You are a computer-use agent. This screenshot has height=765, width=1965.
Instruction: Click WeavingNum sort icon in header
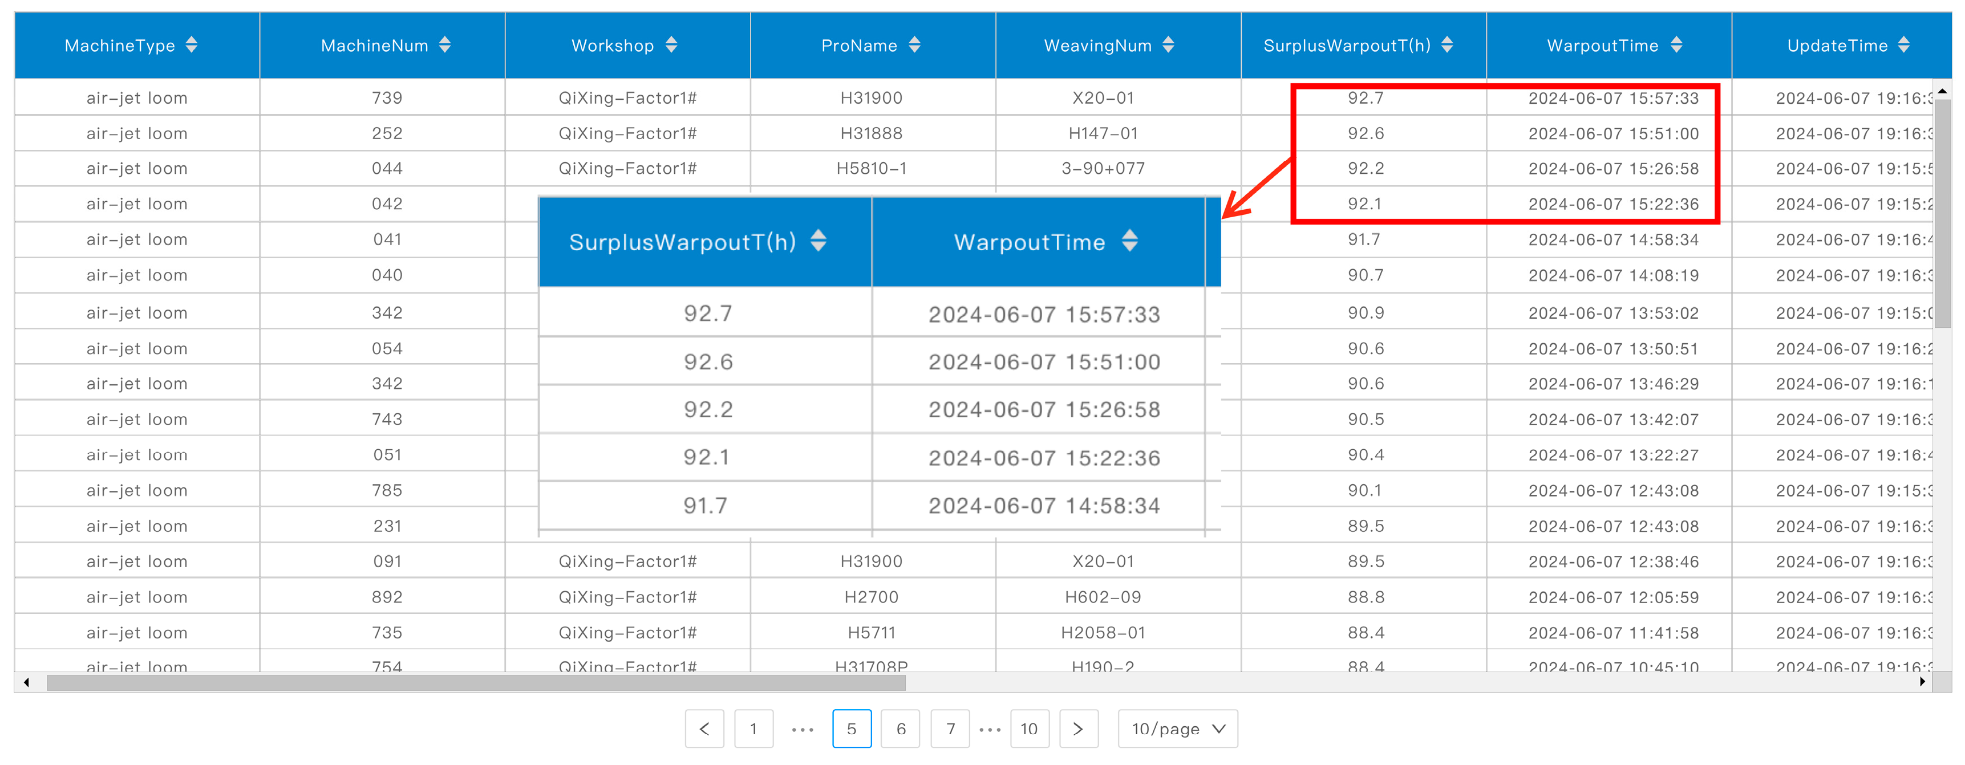(x=1168, y=45)
